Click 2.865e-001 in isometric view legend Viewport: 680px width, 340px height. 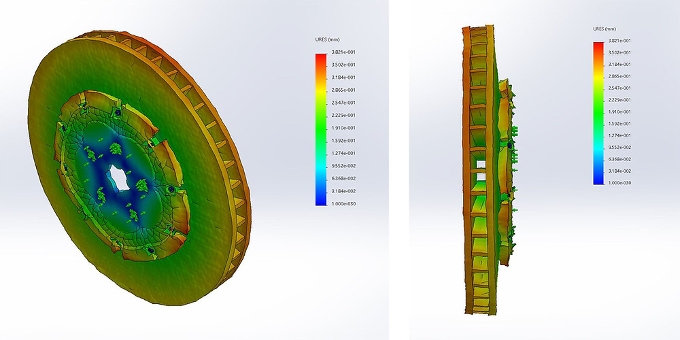point(345,90)
